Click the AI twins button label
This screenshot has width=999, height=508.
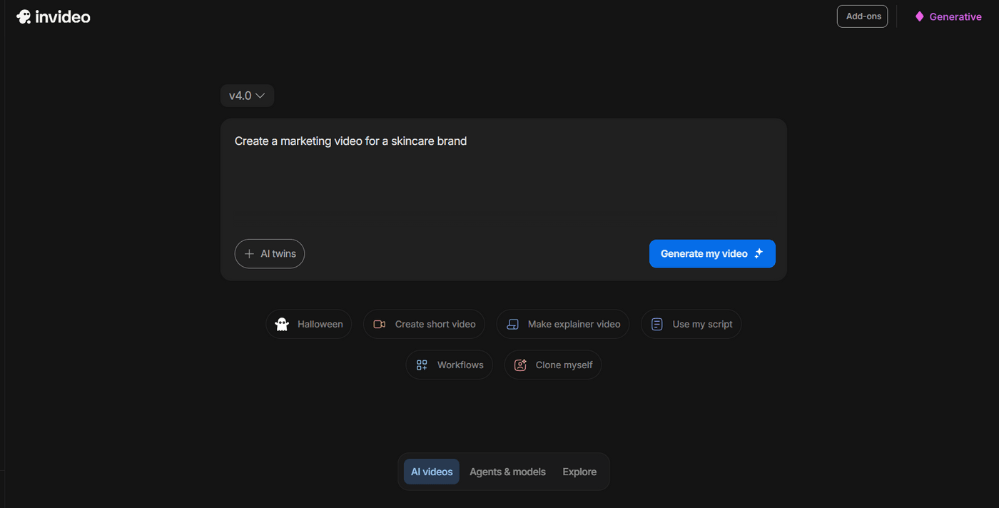point(278,254)
